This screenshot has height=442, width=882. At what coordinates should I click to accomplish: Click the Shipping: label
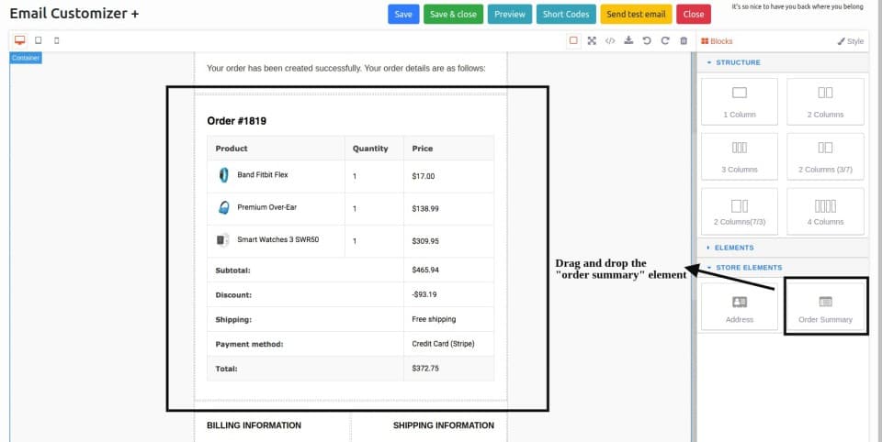(x=233, y=319)
